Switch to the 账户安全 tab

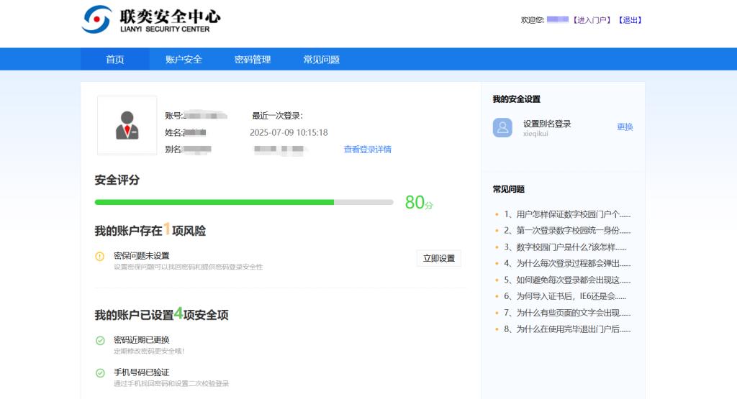(184, 60)
